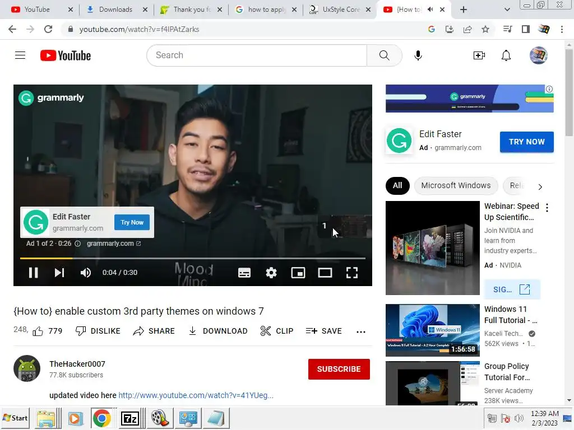Start voice search with microphone icon
574x430 pixels.
[418, 55]
